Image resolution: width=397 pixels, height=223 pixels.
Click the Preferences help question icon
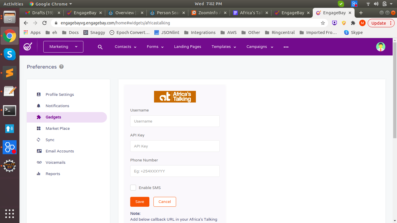click(x=61, y=66)
